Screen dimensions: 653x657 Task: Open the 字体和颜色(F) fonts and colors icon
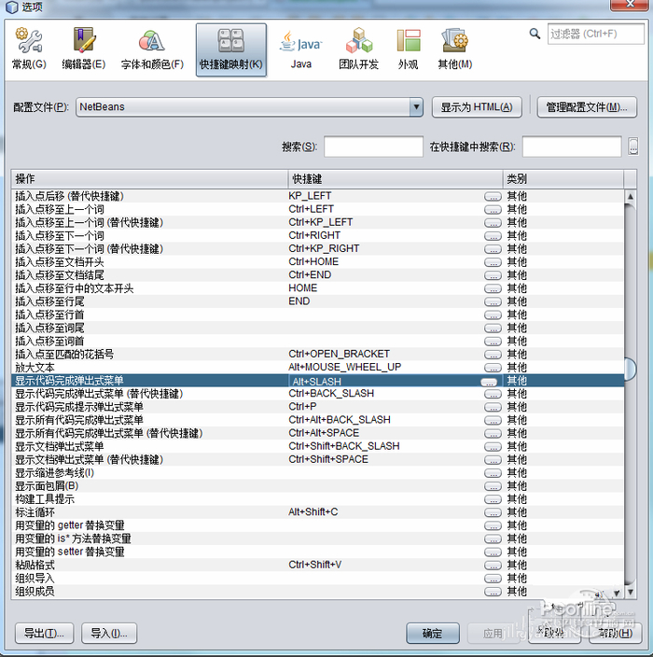(x=152, y=49)
